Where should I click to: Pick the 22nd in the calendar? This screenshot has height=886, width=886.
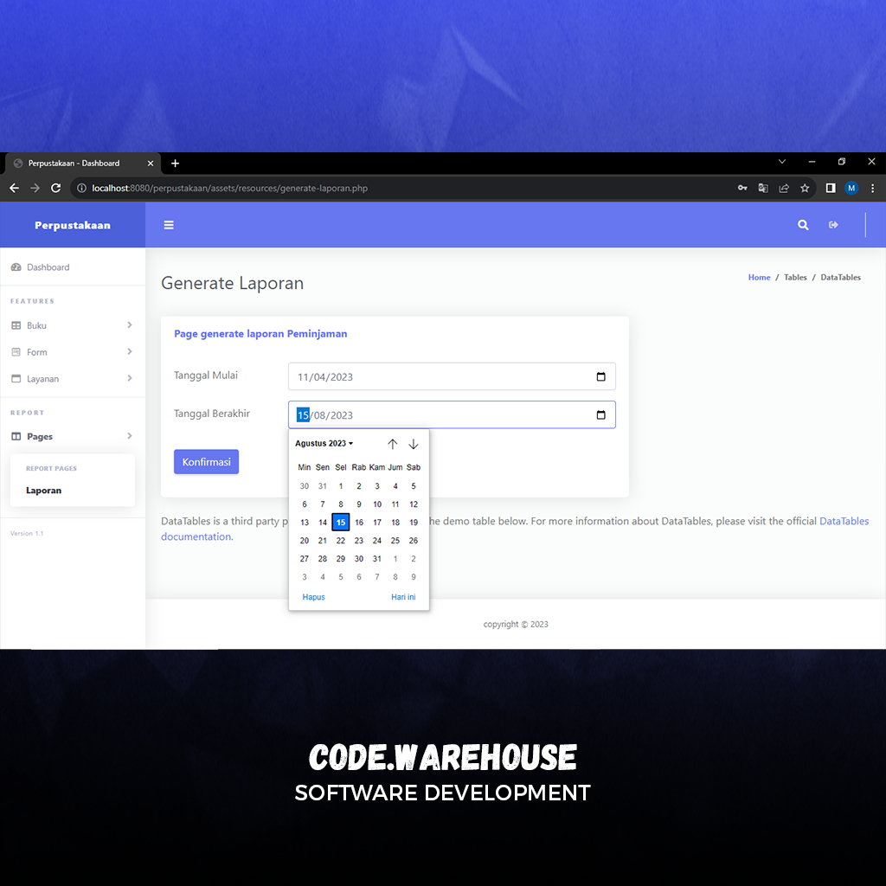click(x=341, y=541)
